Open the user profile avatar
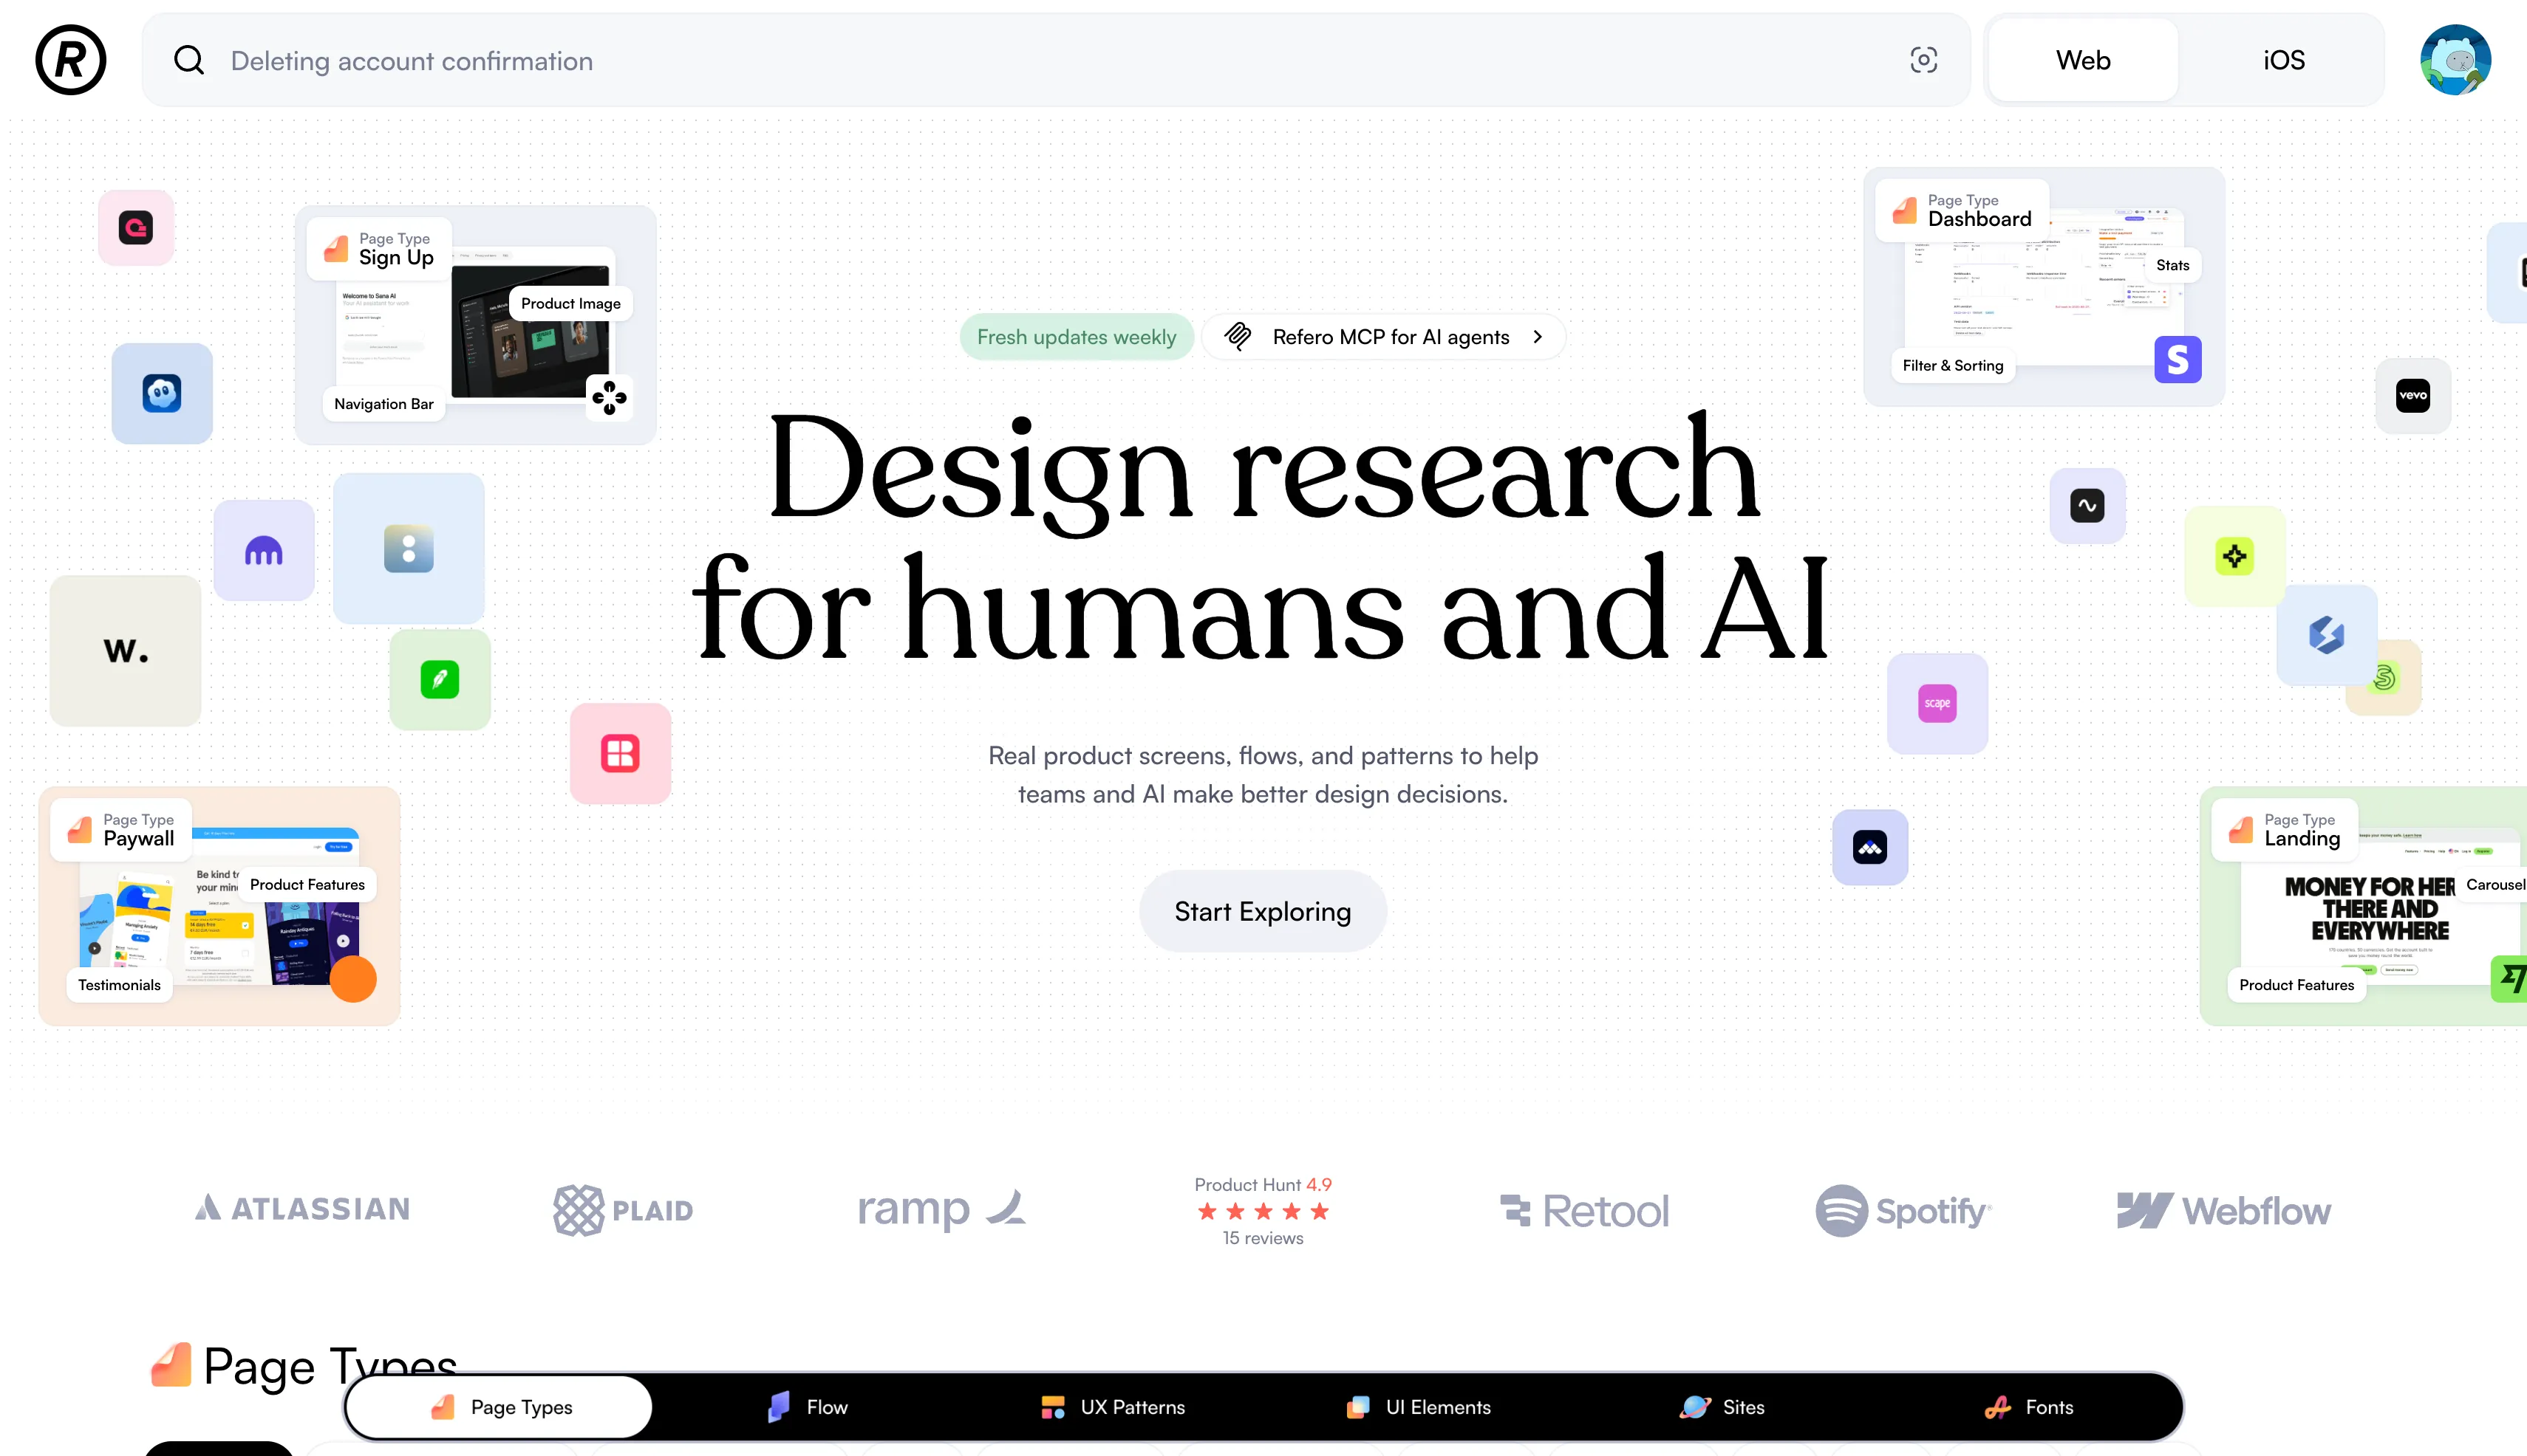 (2455, 60)
